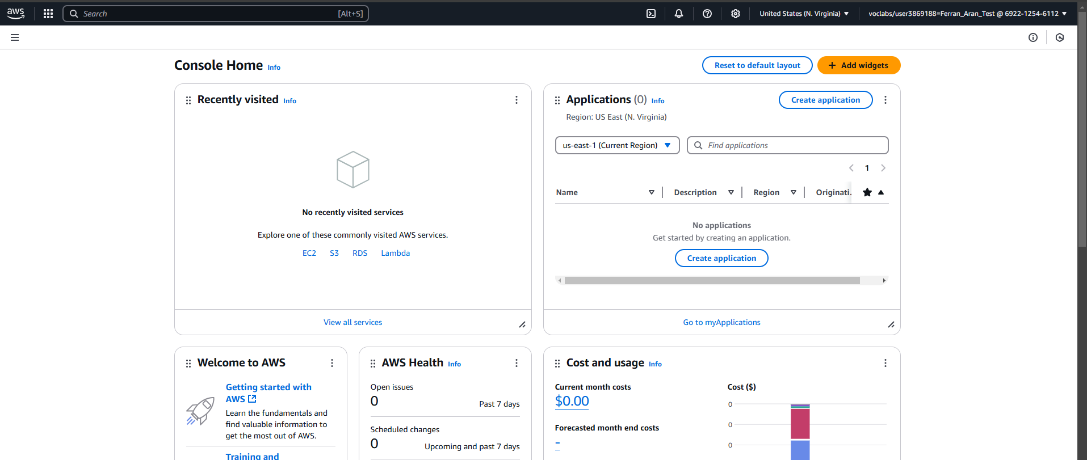Open the us-east-1 Current Region dropdown

(617, 145)
